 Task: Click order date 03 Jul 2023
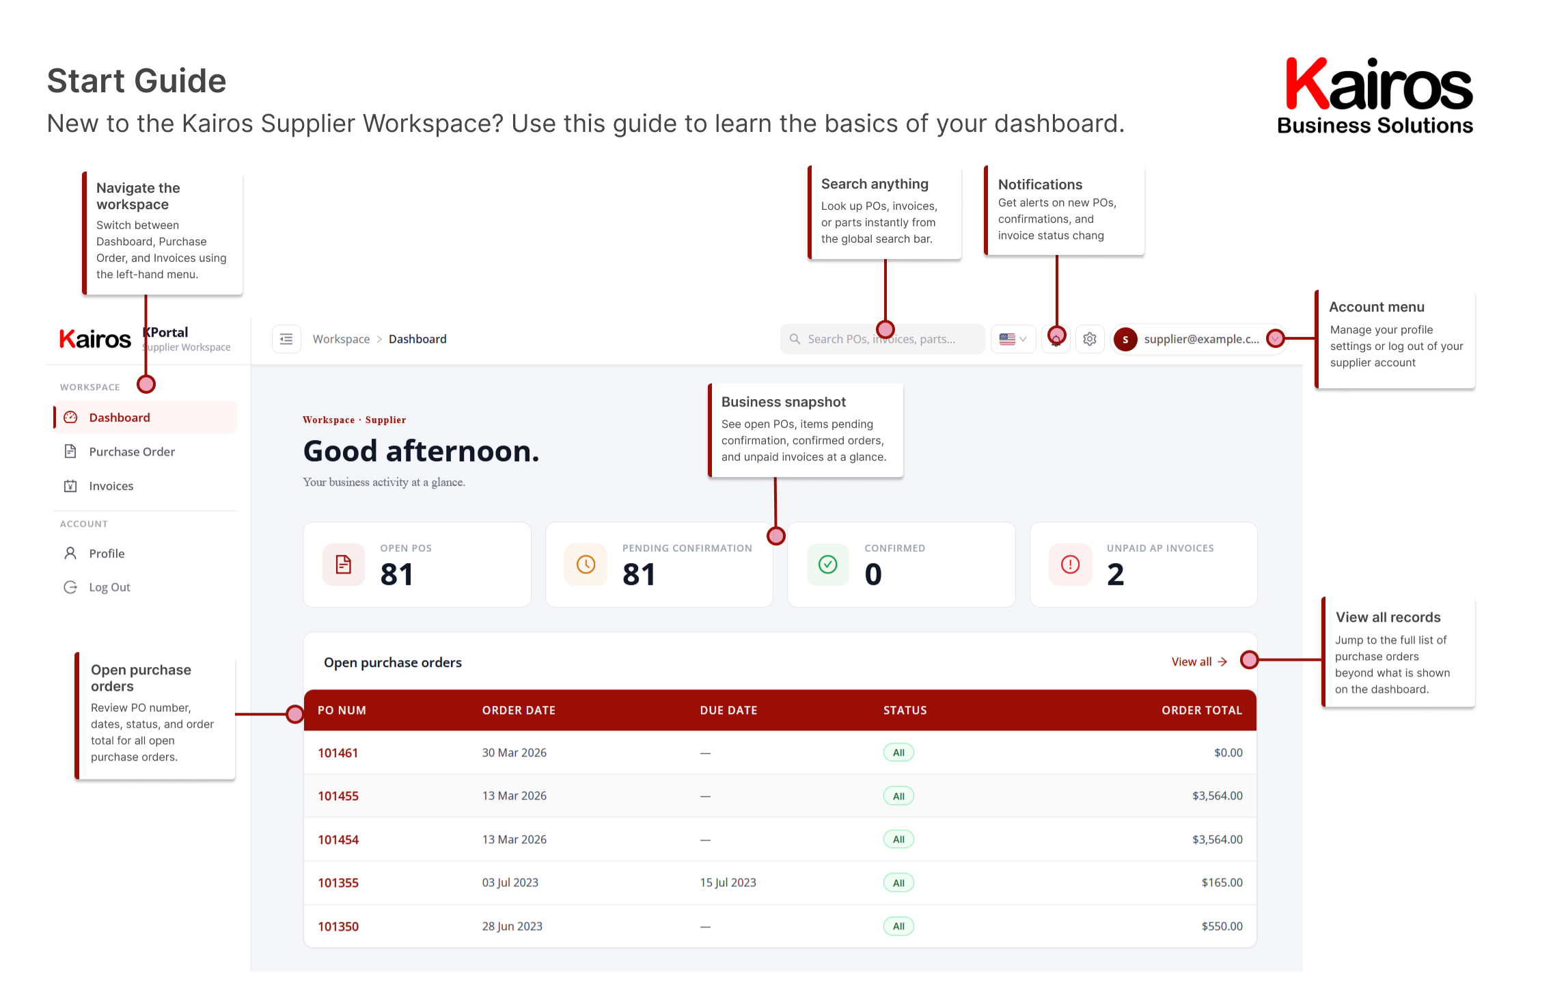click(x=510, y=882)
